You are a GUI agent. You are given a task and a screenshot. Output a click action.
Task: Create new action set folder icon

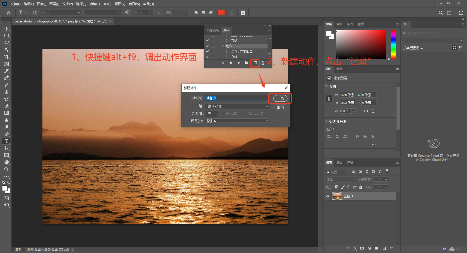[x=246, y=63]
